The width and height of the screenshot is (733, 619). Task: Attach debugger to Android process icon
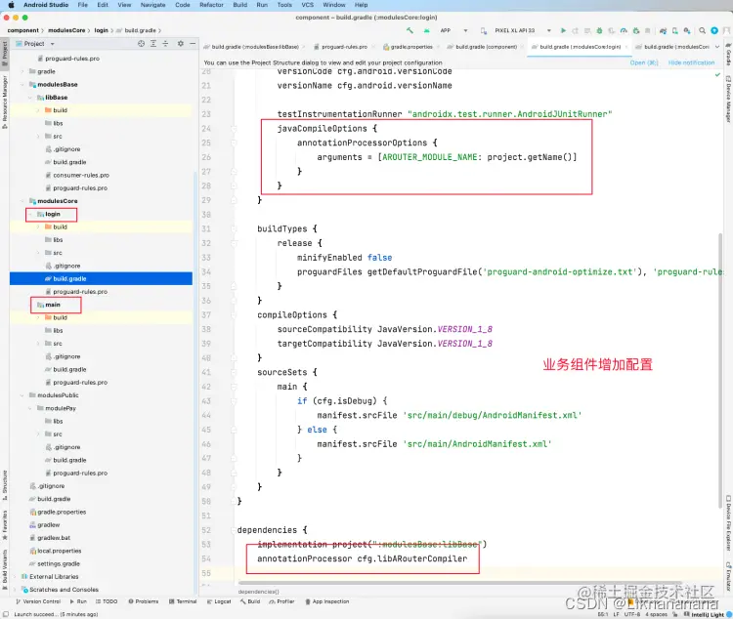pyautogui.click(x=636, y=30)
